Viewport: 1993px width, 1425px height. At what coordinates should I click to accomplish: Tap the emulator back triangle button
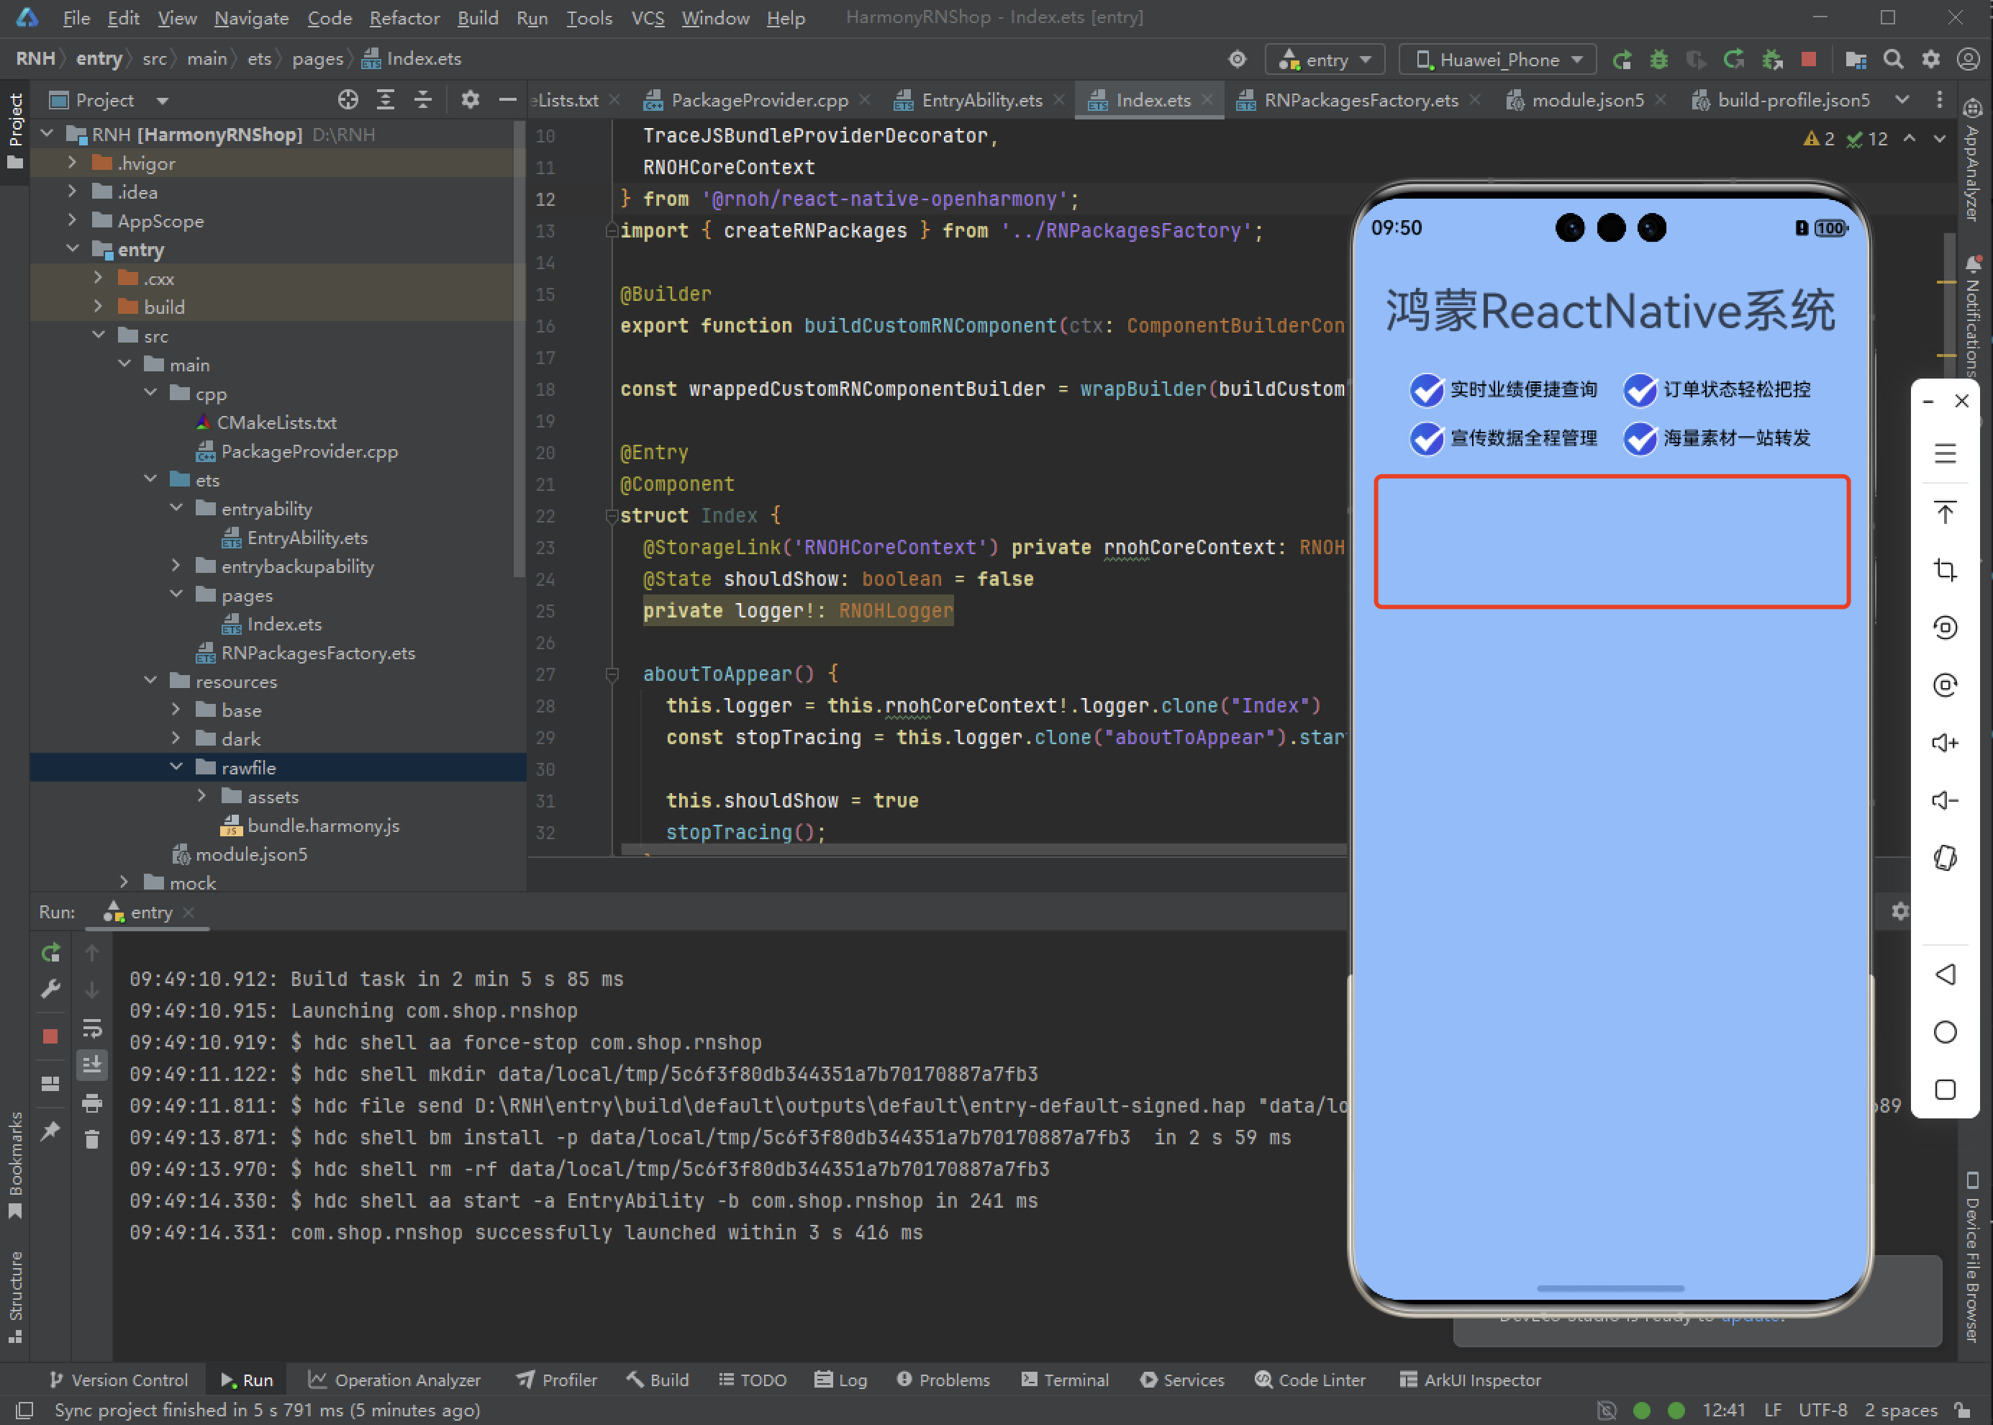click(1945, 974)
